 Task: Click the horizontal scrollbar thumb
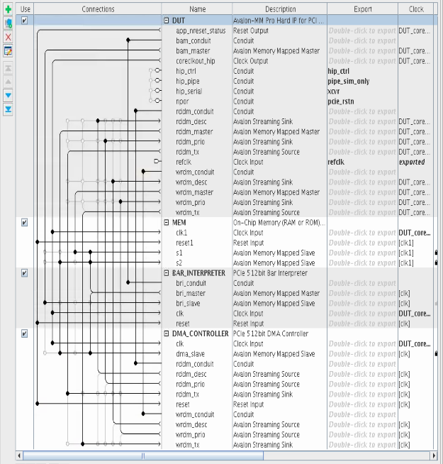[143, 455]
